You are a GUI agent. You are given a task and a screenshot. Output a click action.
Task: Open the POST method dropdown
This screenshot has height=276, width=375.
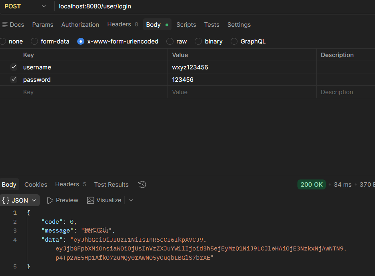(25, 6)
